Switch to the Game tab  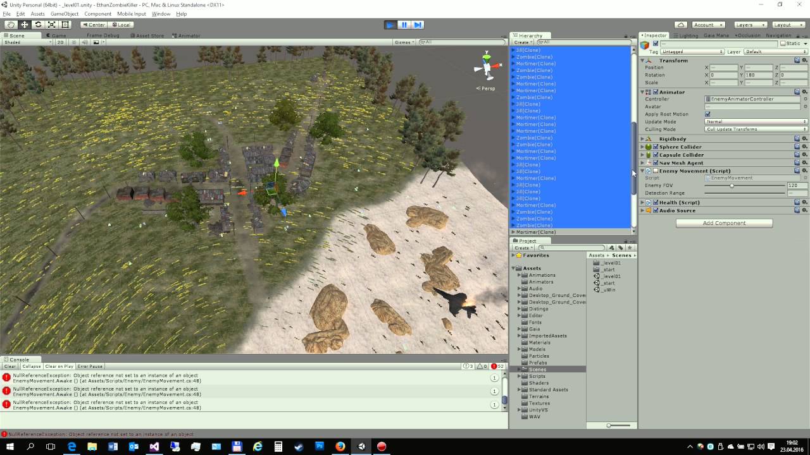point(56,35)
